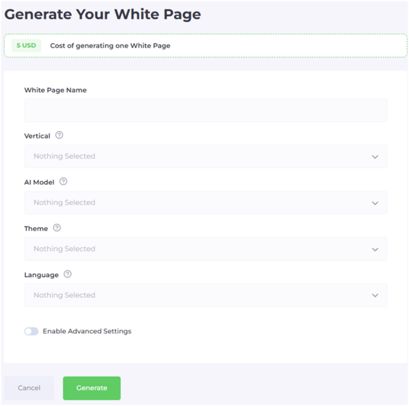Click the Enable Advanced Settings label text

[x=87, y=331]
